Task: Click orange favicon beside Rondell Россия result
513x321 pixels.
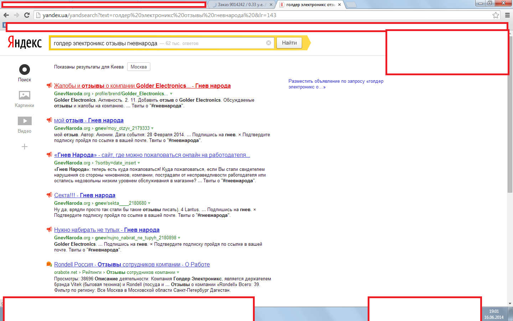Action: pos(49,264)
